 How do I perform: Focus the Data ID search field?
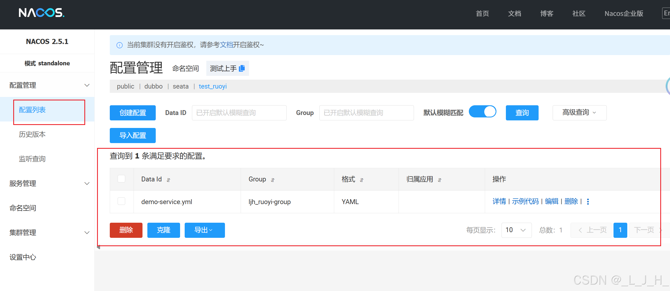tap(239, 113)
